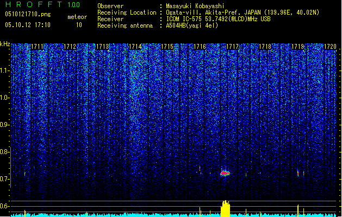Click time marker 1713
This screenshot has width=342, height=217.
(x=102, y=47)
